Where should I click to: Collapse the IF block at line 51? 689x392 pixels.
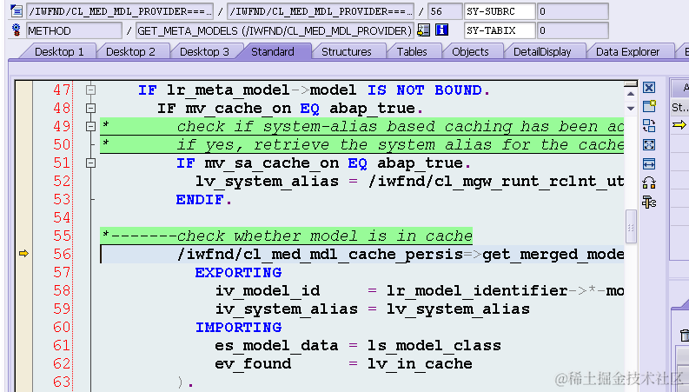click(x=90, y=163)
